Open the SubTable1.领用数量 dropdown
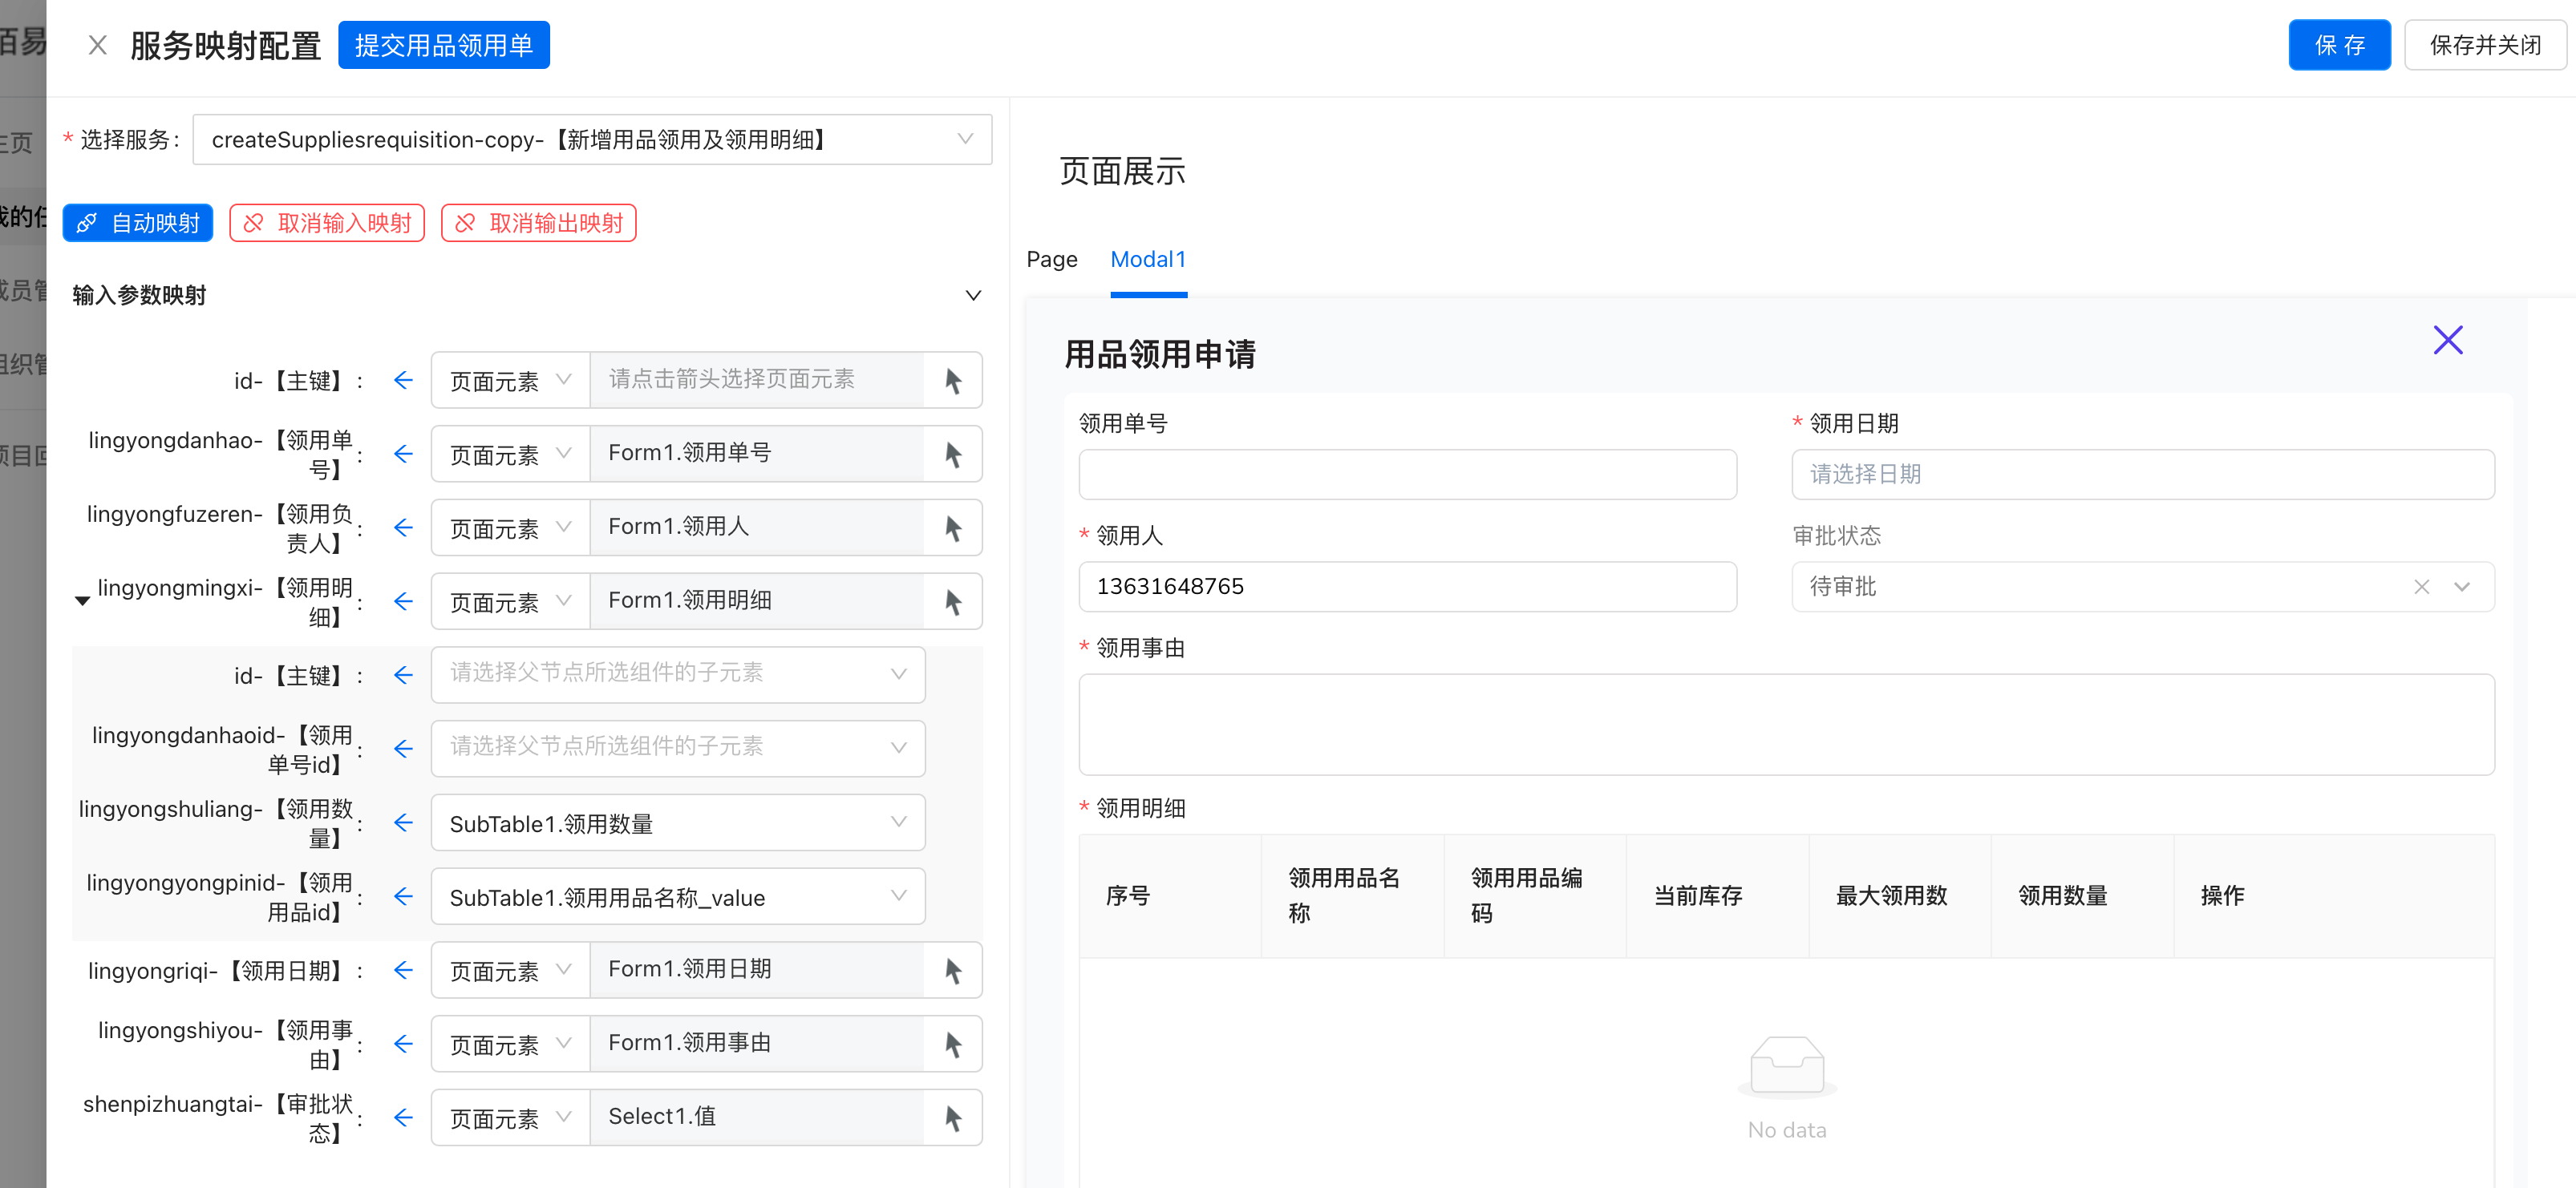Viewport: 2576px width, 1188px height. (678, 822)
